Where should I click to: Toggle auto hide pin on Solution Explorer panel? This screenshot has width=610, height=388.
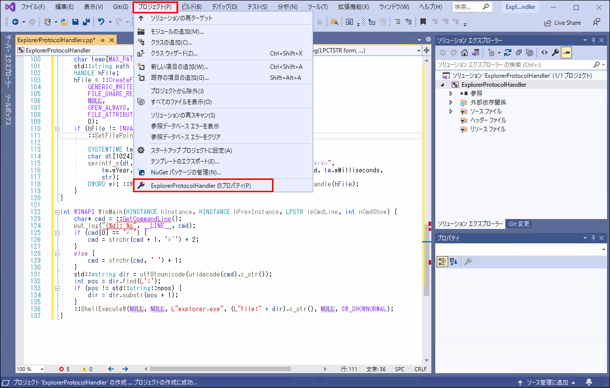click(594, 40)
